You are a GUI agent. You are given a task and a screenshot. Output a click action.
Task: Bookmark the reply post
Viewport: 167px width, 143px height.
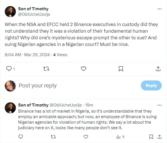pyautogui.click(x=151, y=137)
